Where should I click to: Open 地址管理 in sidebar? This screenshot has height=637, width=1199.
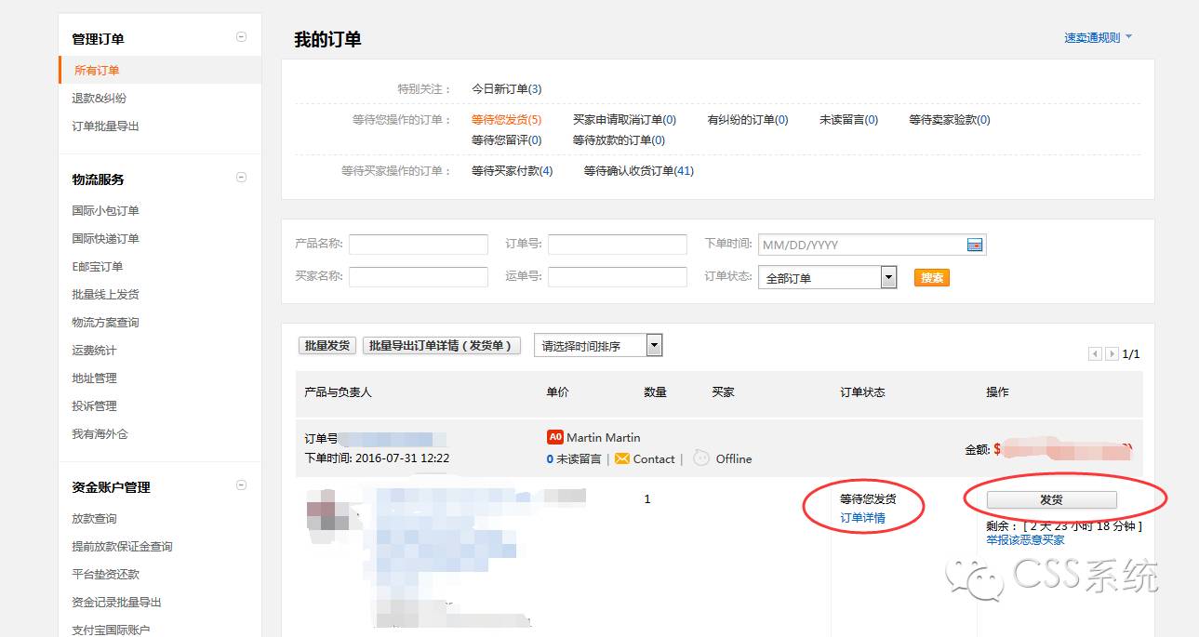pos(94,378)
